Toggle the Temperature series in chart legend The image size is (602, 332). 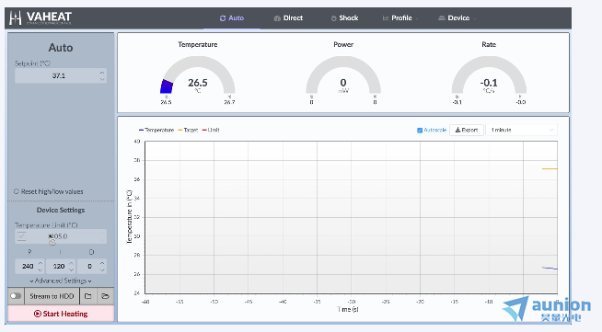click(156, 130)
